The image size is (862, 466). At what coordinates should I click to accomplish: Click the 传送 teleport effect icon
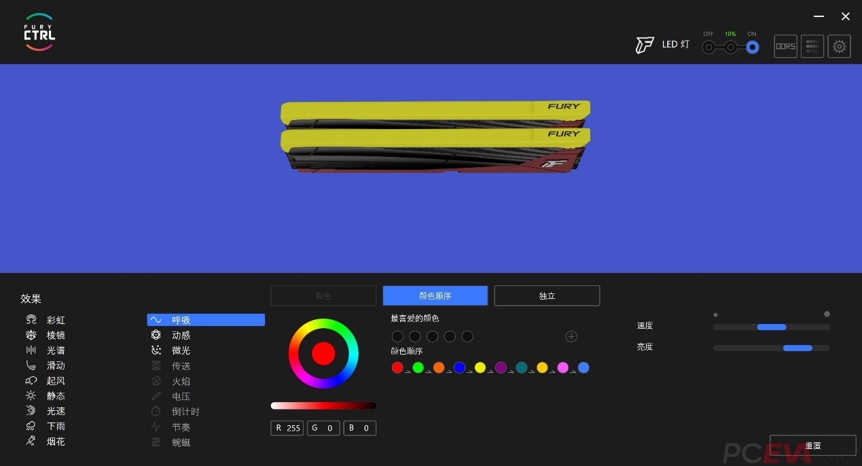[x=156, y=365]
